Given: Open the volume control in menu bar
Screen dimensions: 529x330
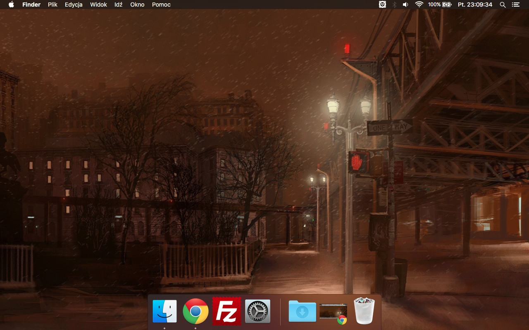Looking at the screenshot, I should (406, 5).
